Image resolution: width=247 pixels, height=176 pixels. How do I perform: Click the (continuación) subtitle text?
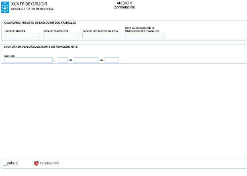click(x=124, y=7)
